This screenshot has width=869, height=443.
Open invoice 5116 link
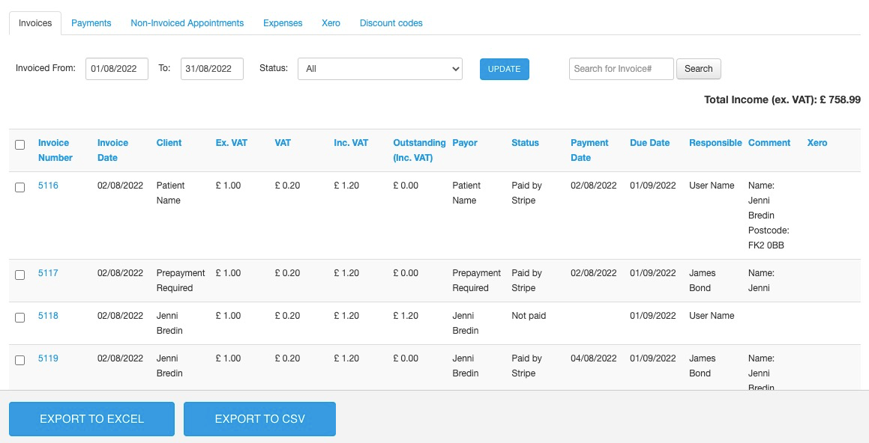(x=48, y=186)
